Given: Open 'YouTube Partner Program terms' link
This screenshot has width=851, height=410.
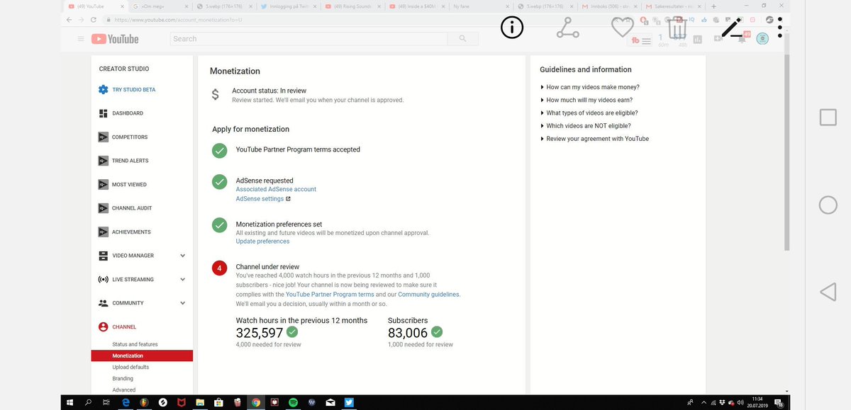Looking at the screenshot, I should point(330,294).
